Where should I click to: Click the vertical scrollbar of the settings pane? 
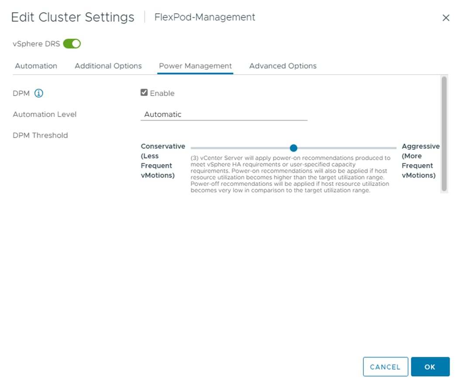[444, 134]
